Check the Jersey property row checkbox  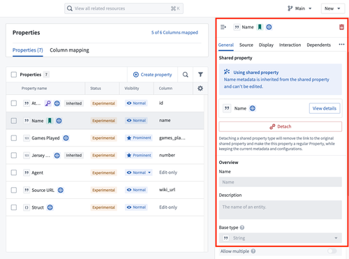coord(14,155)
